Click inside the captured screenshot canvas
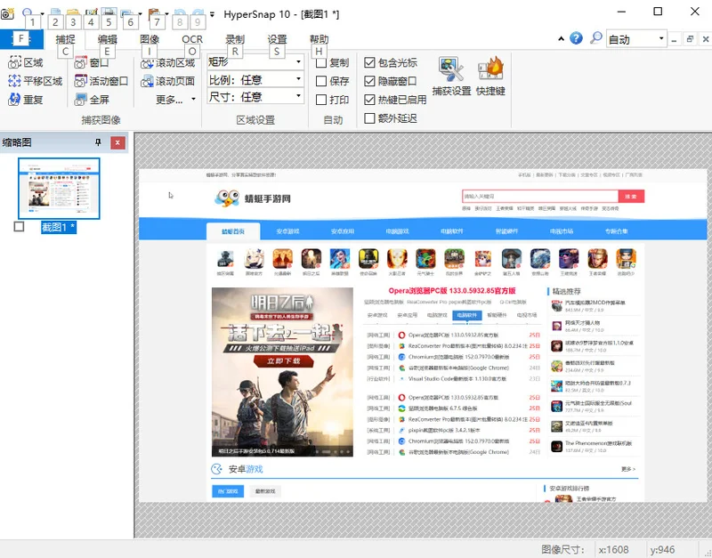Viewport: 712px width, 558px height. coord(422,336)
